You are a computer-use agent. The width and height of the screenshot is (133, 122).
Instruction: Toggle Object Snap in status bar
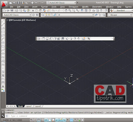(x=50, y=120)
